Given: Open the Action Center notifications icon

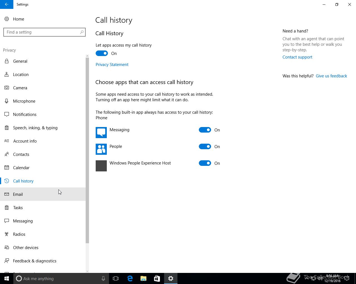Looking at the screenshot, I should click(x=347, y=278).
